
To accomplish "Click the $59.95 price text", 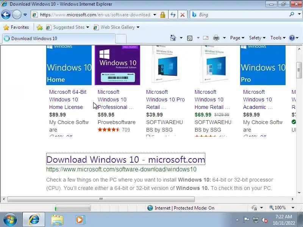I will tap(106, 115).
